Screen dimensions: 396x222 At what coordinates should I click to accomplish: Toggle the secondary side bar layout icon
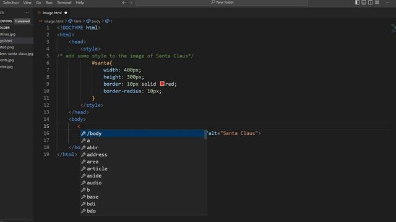pos(370,2)
